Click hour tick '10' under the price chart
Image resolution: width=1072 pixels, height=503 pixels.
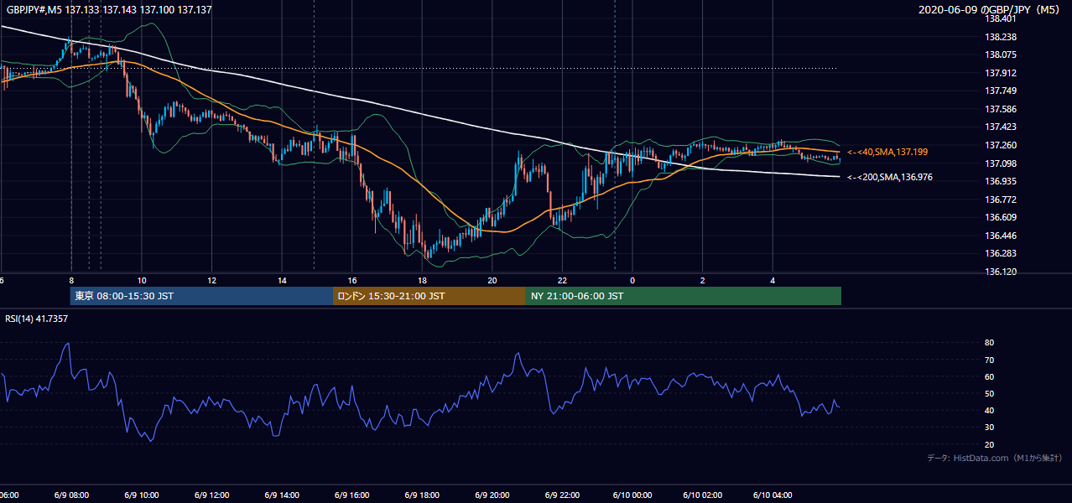coord(142,280)
